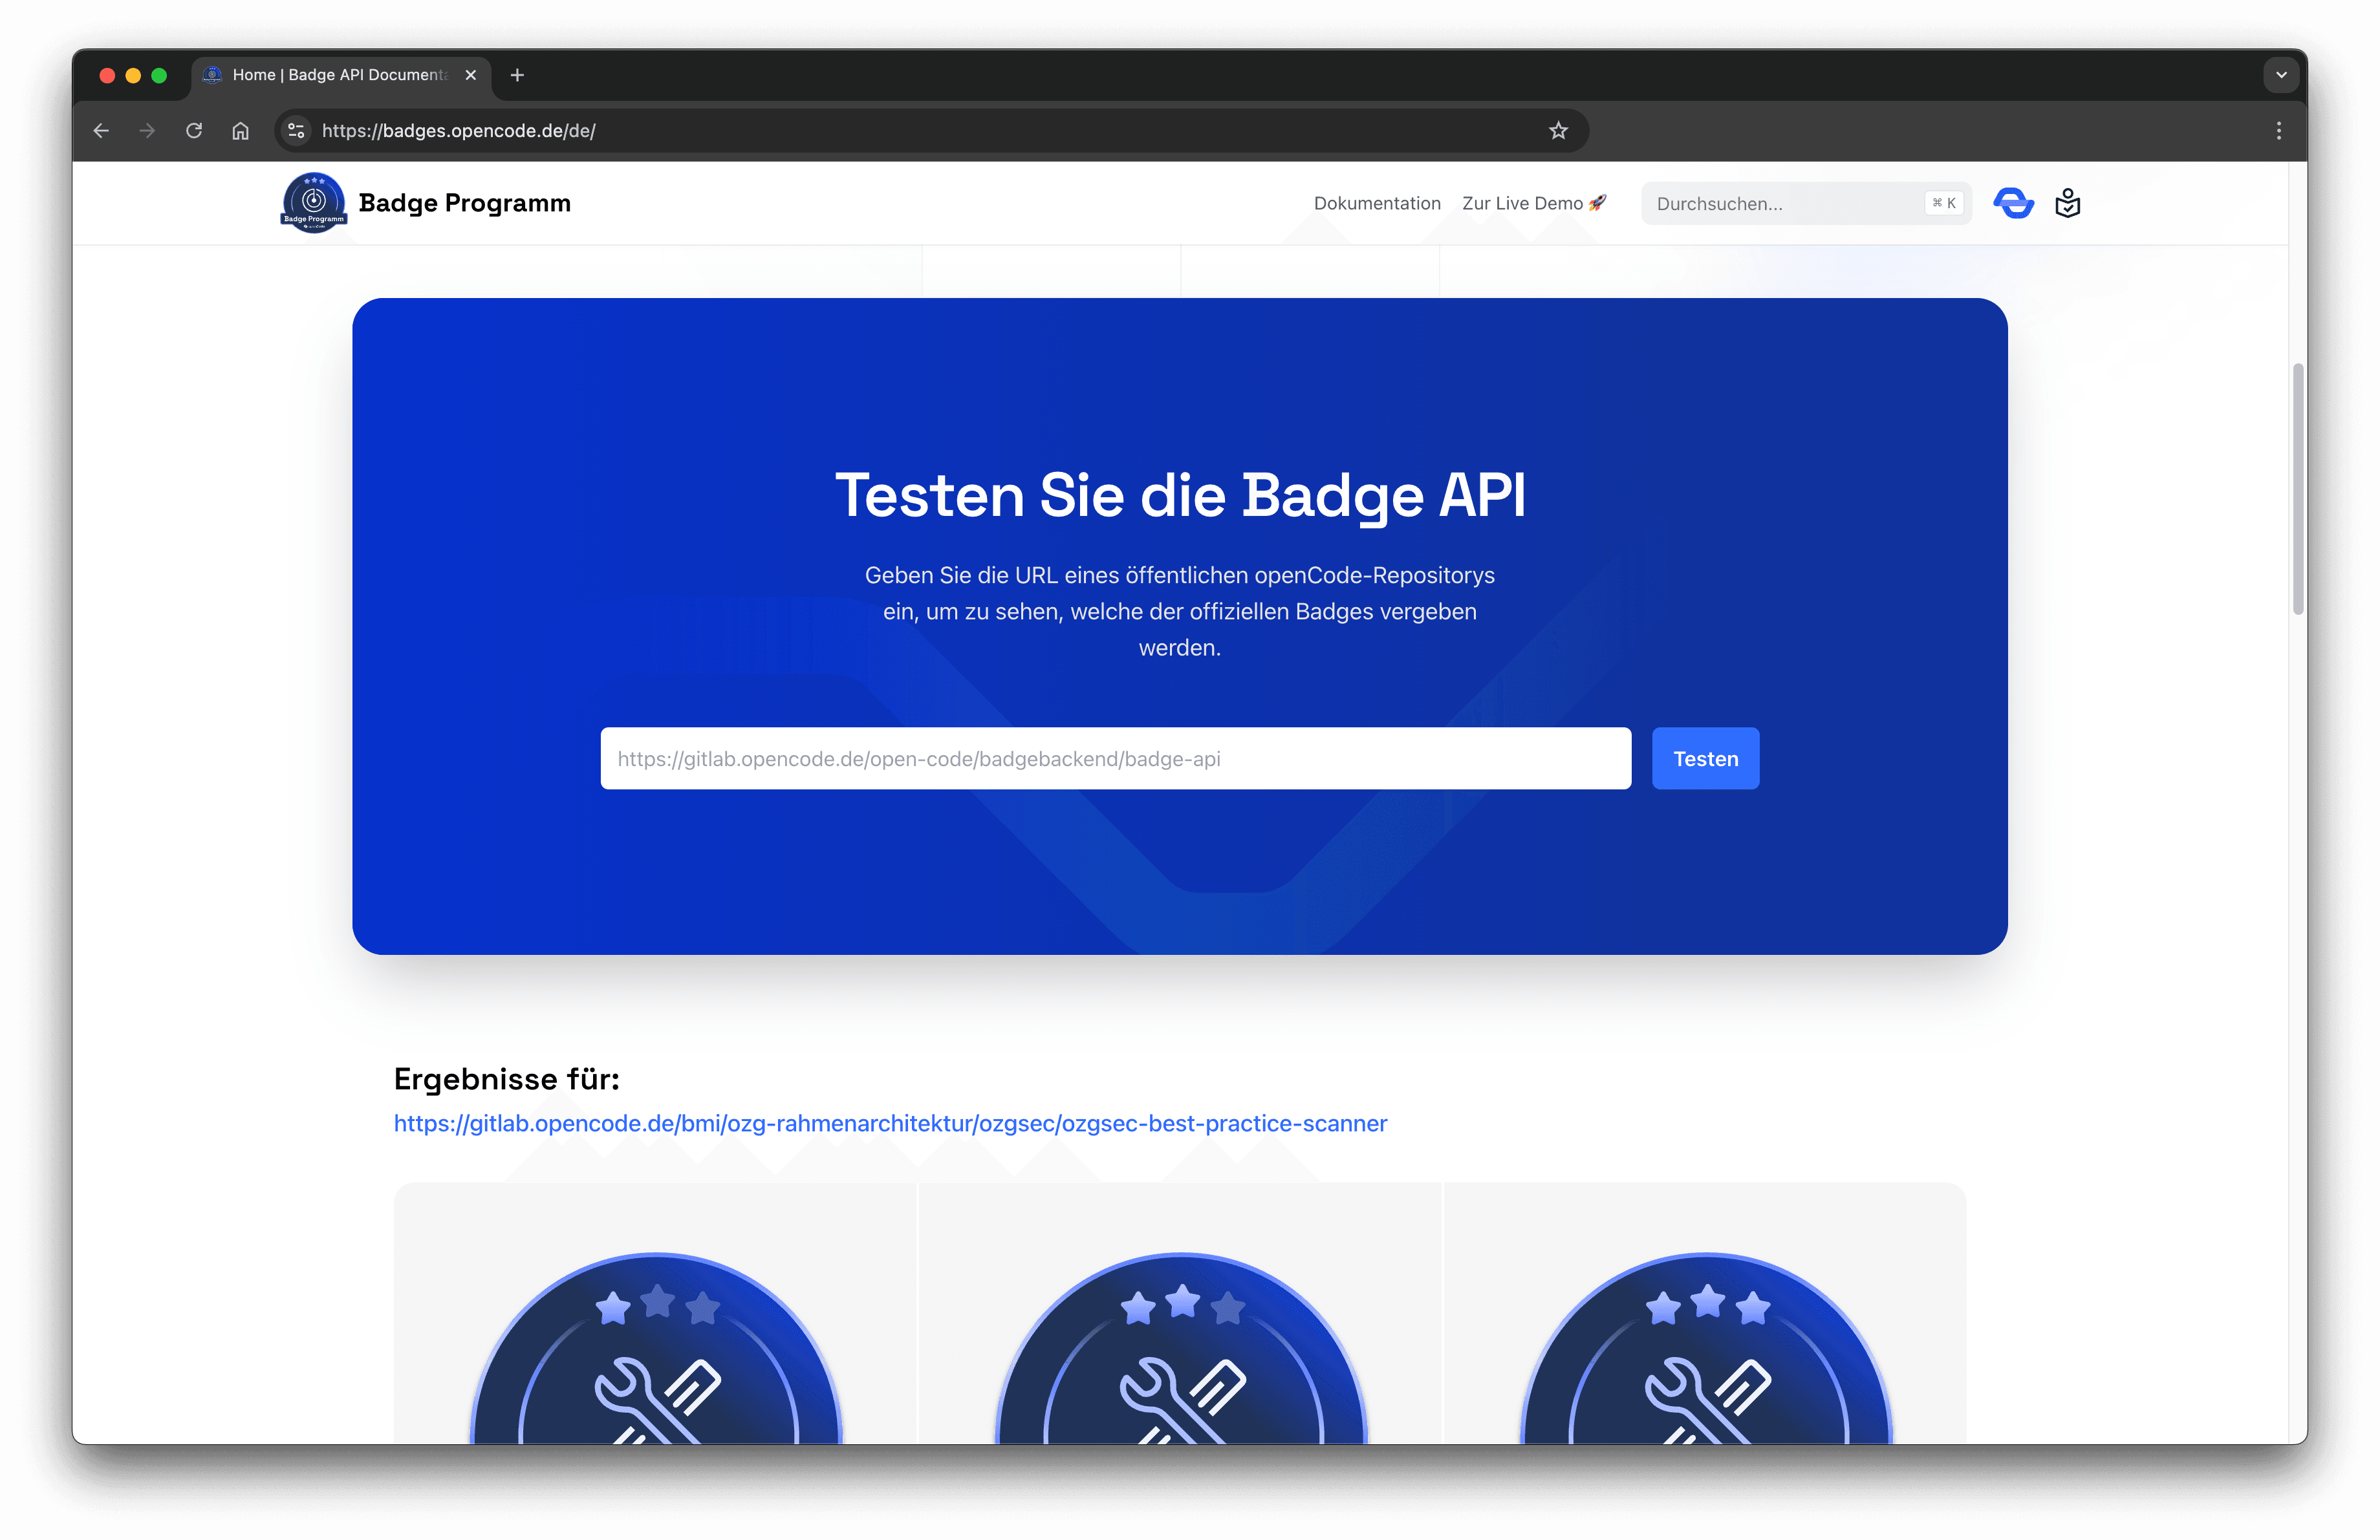
Task: Click the person-with-checkmark icon in header
Action: tap(2067, 203)
